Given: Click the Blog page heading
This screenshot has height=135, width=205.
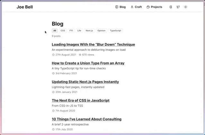Looking at the screenshot, I should click(58, 24).
